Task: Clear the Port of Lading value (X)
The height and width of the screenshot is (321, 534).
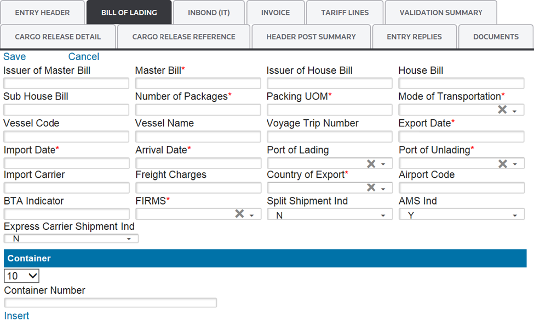Action: pyautogui.click(x=371, y=164)
